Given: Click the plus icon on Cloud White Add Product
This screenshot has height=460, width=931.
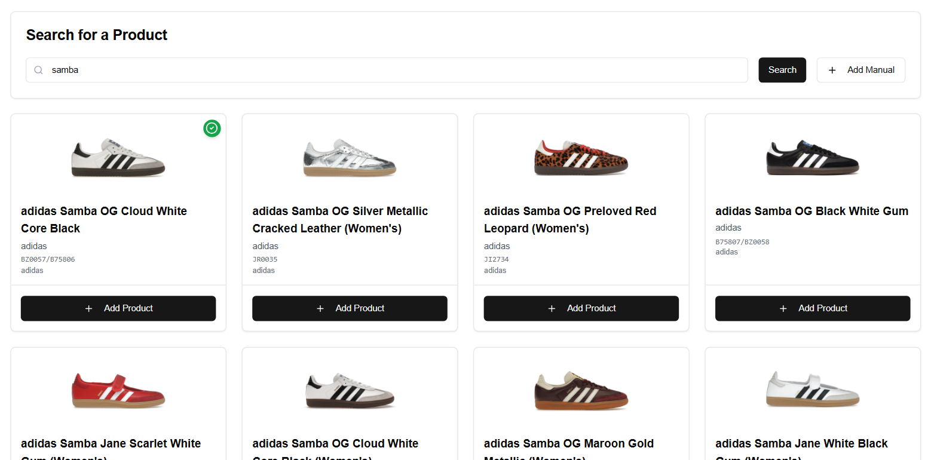Looking at the screenshot, I should 89,308.
